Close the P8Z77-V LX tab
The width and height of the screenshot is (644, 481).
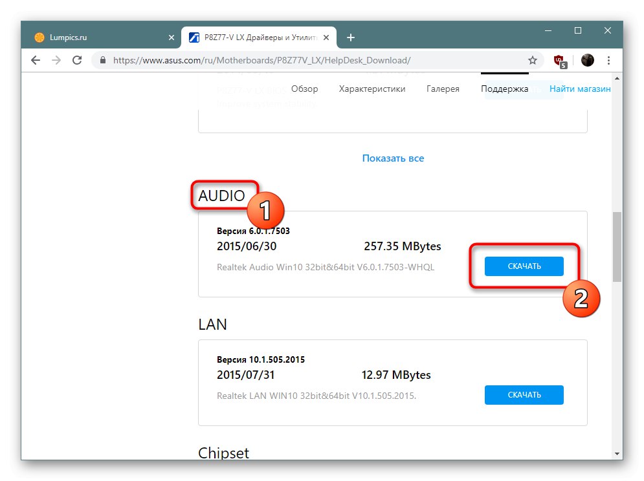[x=326, y=37]
